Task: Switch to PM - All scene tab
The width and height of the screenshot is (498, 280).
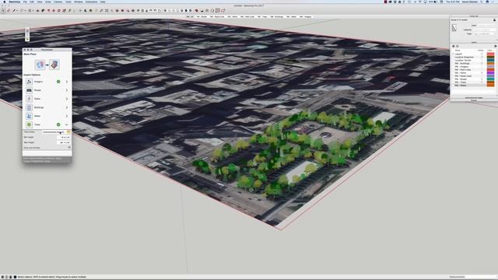Action: coord(190,16)
